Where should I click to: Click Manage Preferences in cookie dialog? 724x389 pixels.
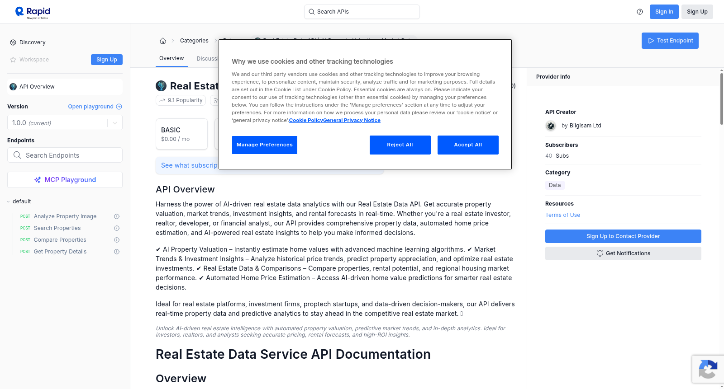pyautogui.click(x=265, y=145)
